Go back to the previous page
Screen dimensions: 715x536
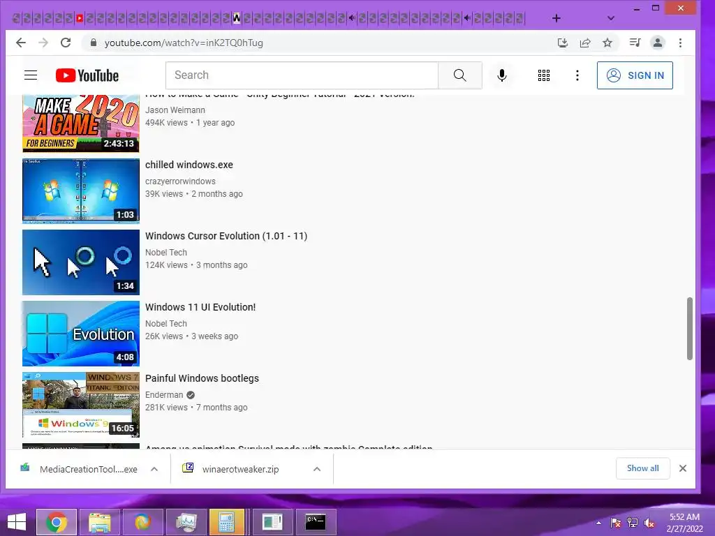(x=21, y=43)
